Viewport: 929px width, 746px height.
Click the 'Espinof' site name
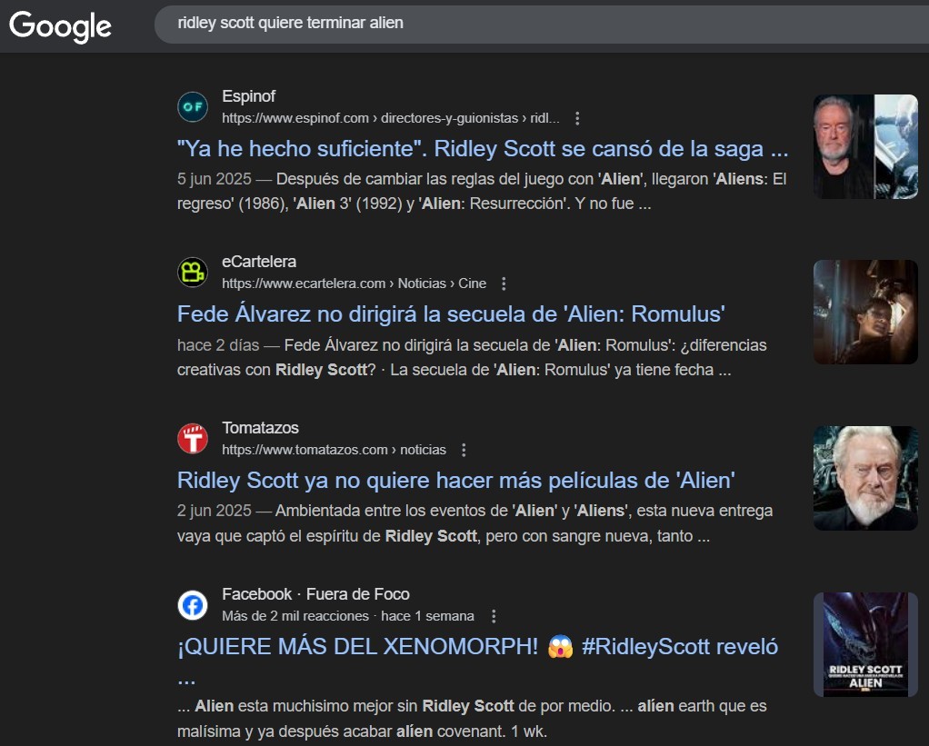pos(248,96)
